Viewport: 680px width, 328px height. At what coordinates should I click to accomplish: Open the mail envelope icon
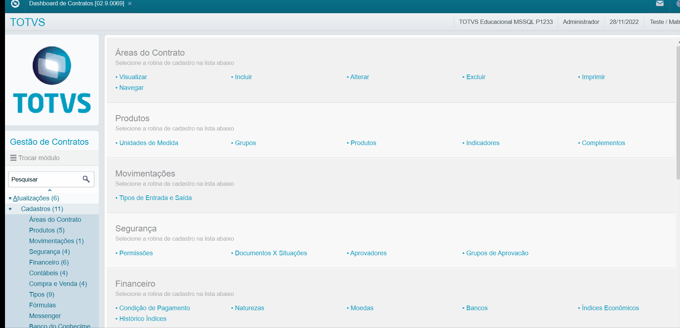click(660, 4)
